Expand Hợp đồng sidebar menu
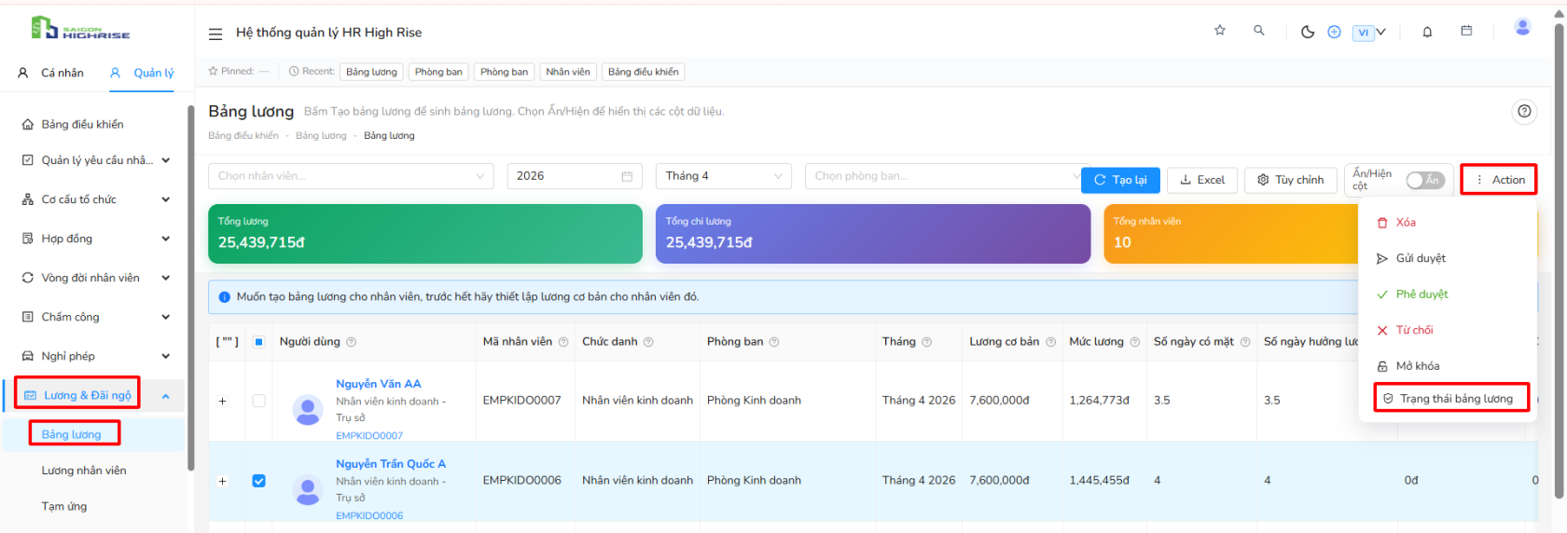Screen dimensions: 1567x533 pyautogui.click(x=96, y=239)
